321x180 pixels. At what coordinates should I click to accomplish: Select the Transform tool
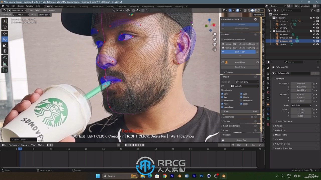pos(5,51)
